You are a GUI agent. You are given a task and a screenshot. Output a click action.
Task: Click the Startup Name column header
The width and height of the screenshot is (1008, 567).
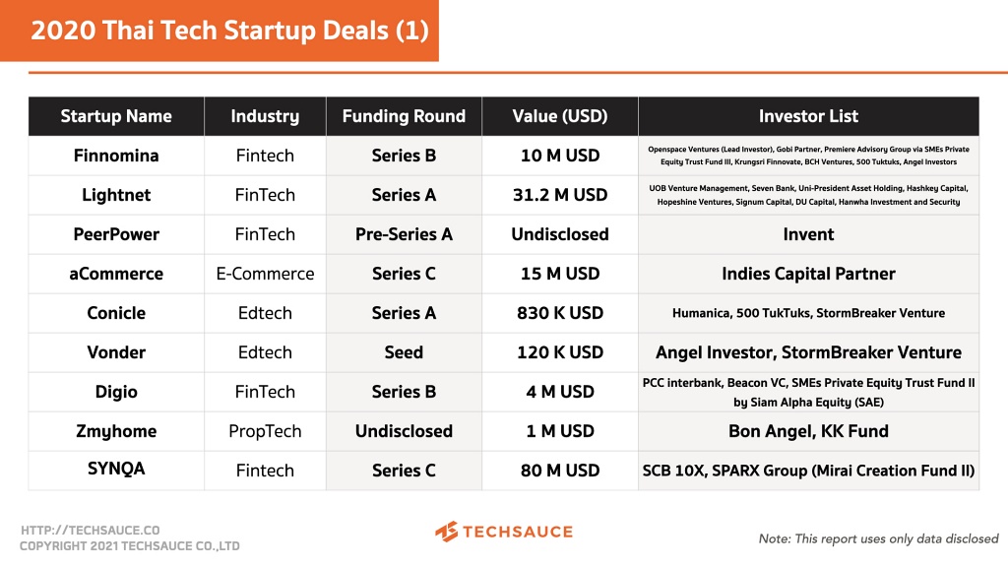point(116,116)
